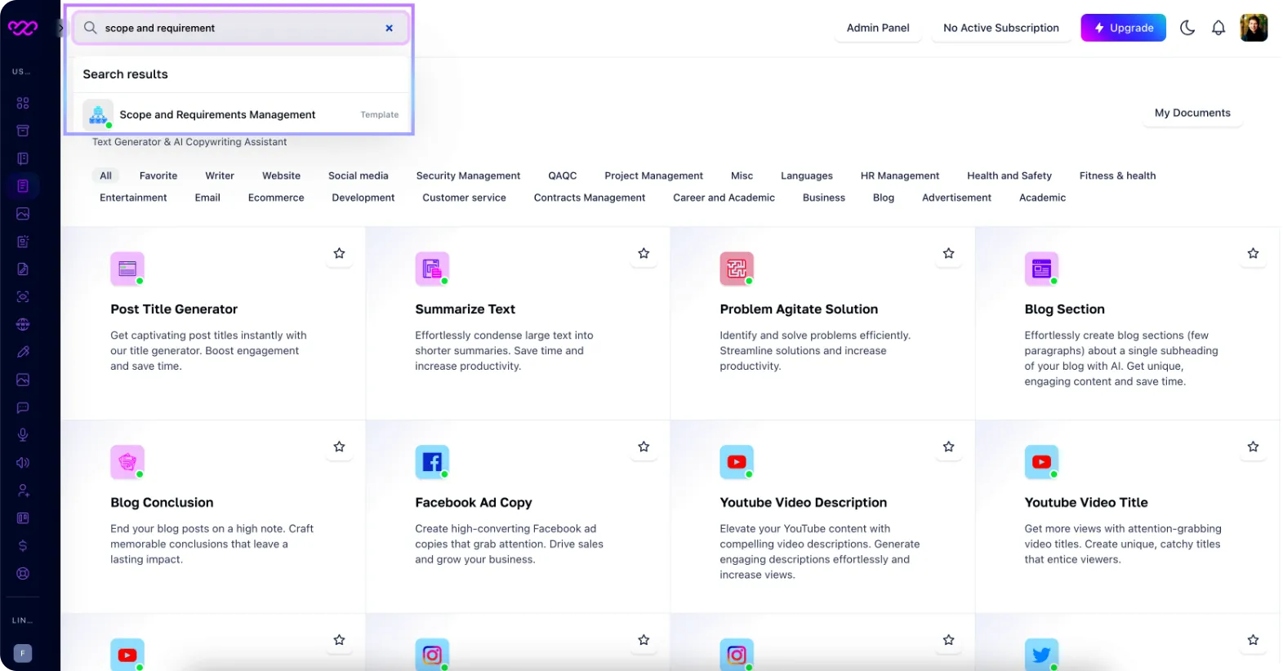
Task: Collapse the sidebar with the chevron arrow
Action: (x=60, y=28)
